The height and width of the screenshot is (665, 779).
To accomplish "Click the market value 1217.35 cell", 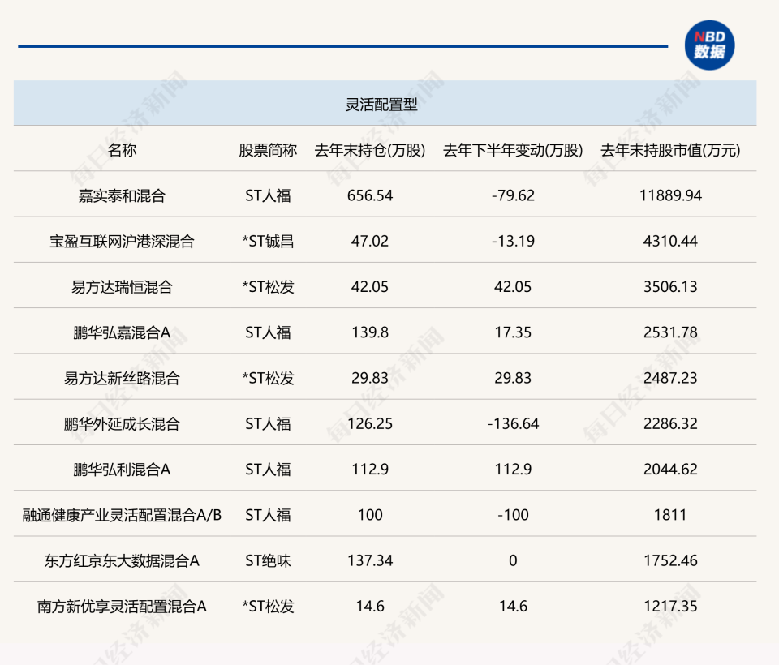I will click(x=671, y=607).
